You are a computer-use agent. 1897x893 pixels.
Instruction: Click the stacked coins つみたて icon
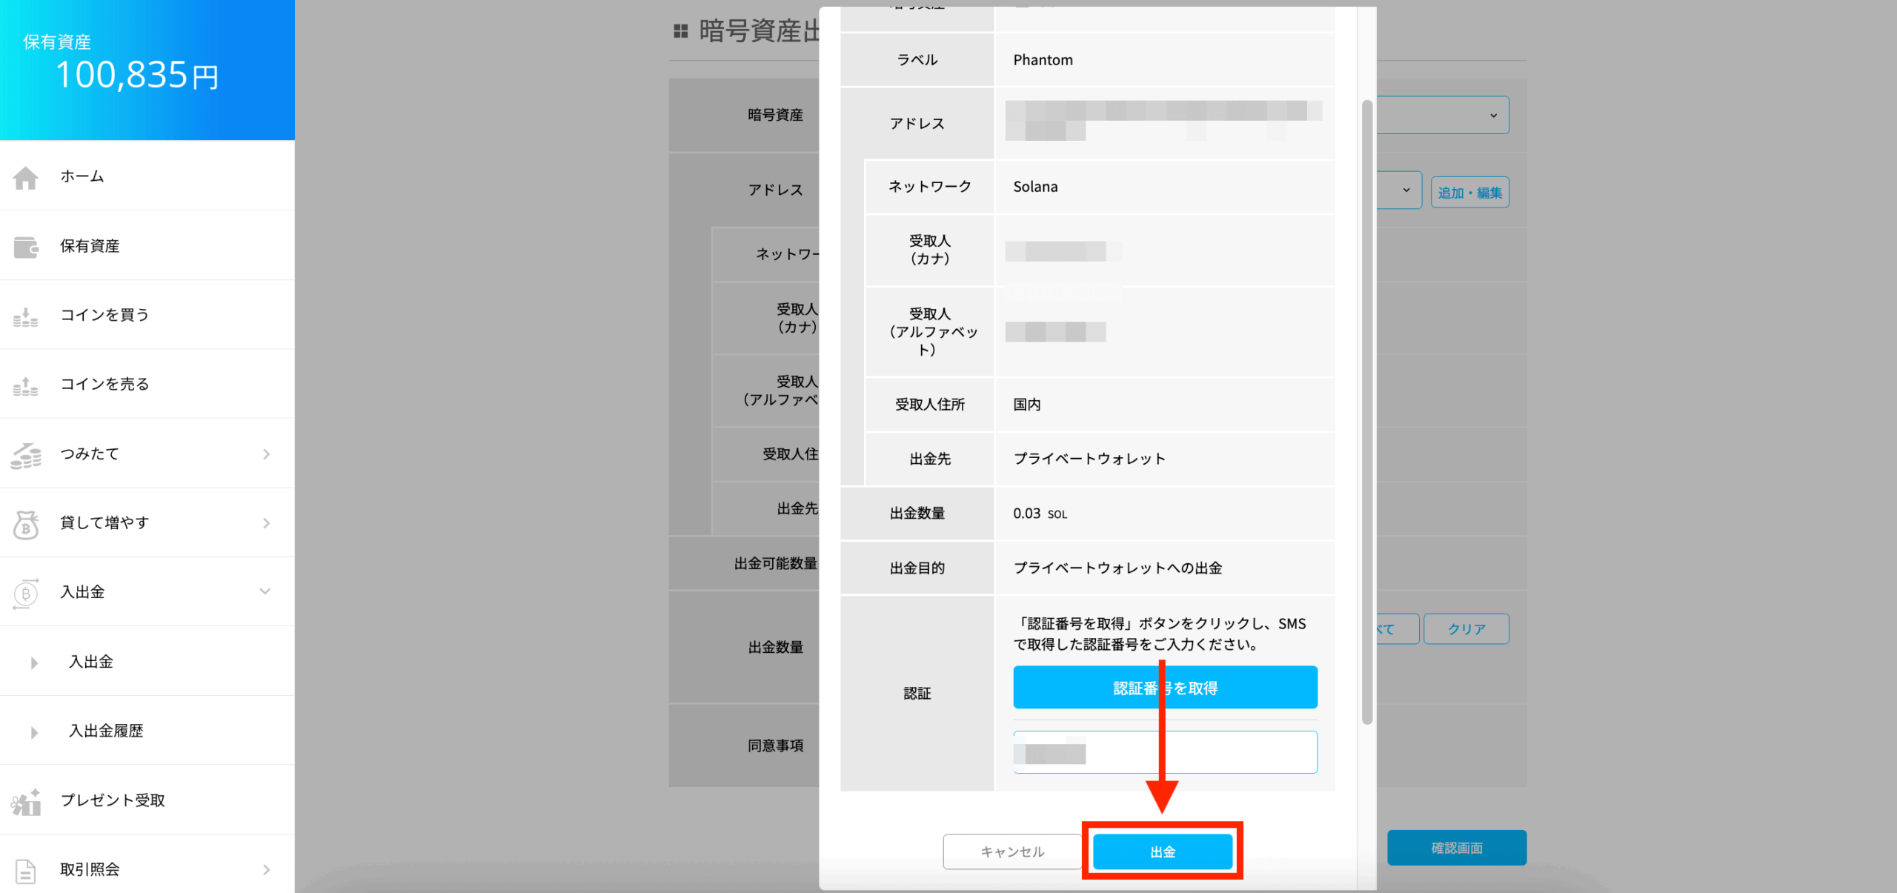click(x=26, y=455)
